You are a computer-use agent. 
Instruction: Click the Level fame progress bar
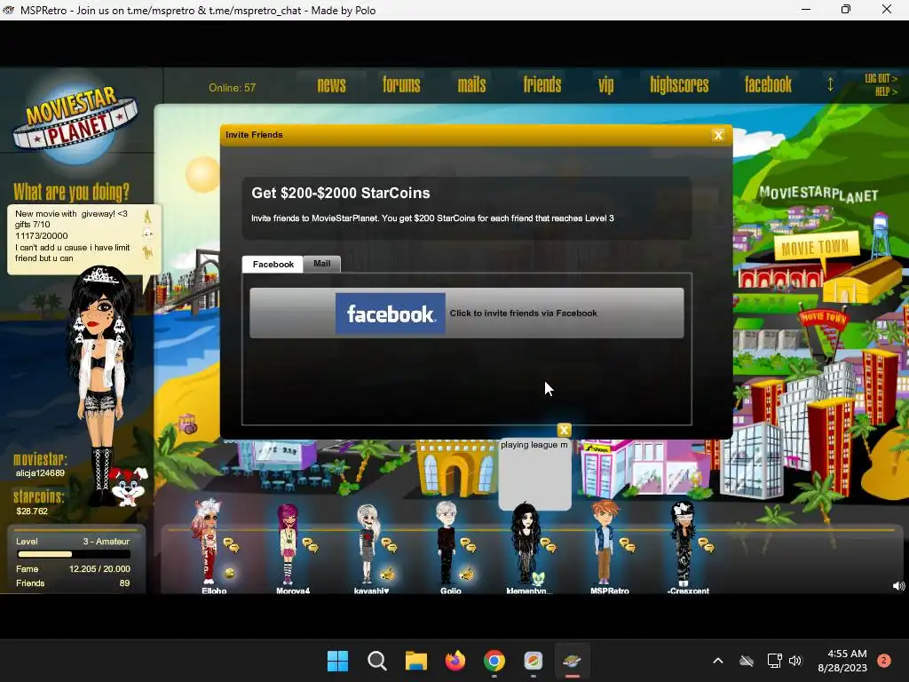click(73, 554)
